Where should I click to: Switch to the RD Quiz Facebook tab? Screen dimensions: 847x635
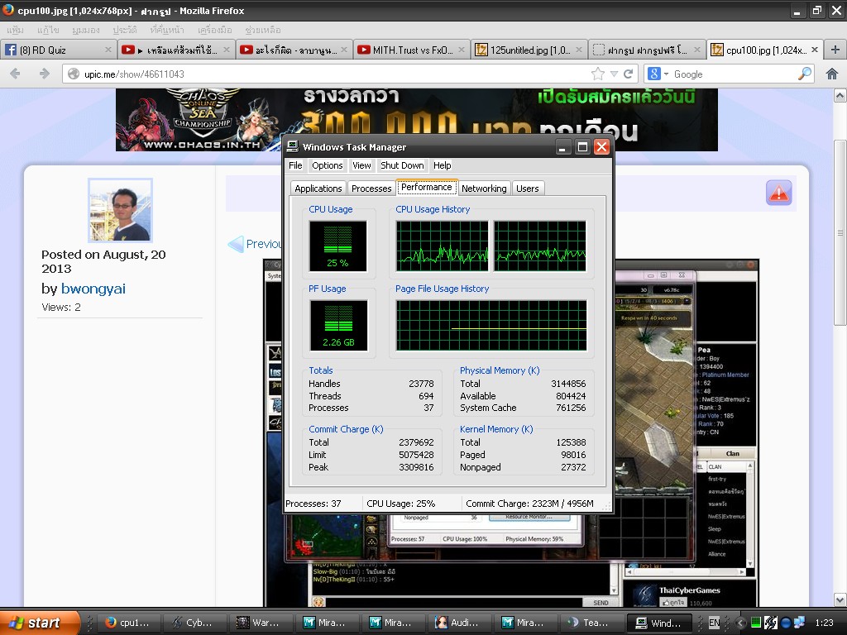pos(57,50)
